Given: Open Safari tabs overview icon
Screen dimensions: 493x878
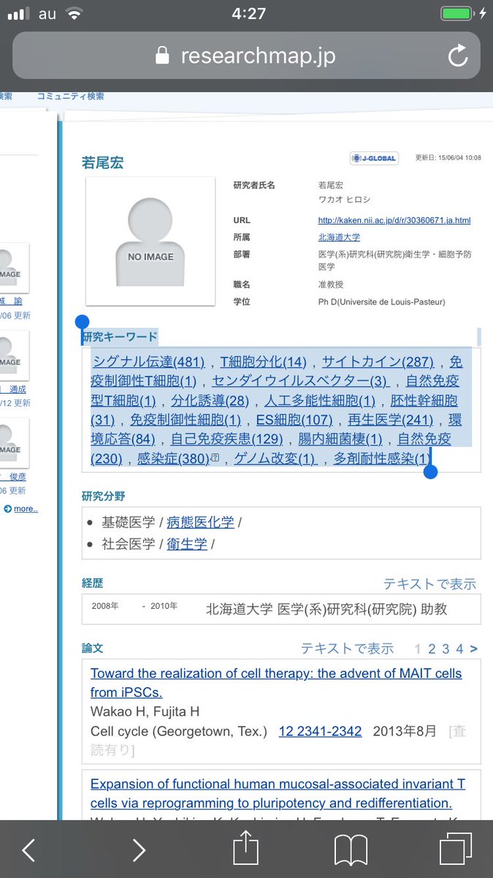Looking at the screenshot, I should pyautogui.click(x=456, y=849).
